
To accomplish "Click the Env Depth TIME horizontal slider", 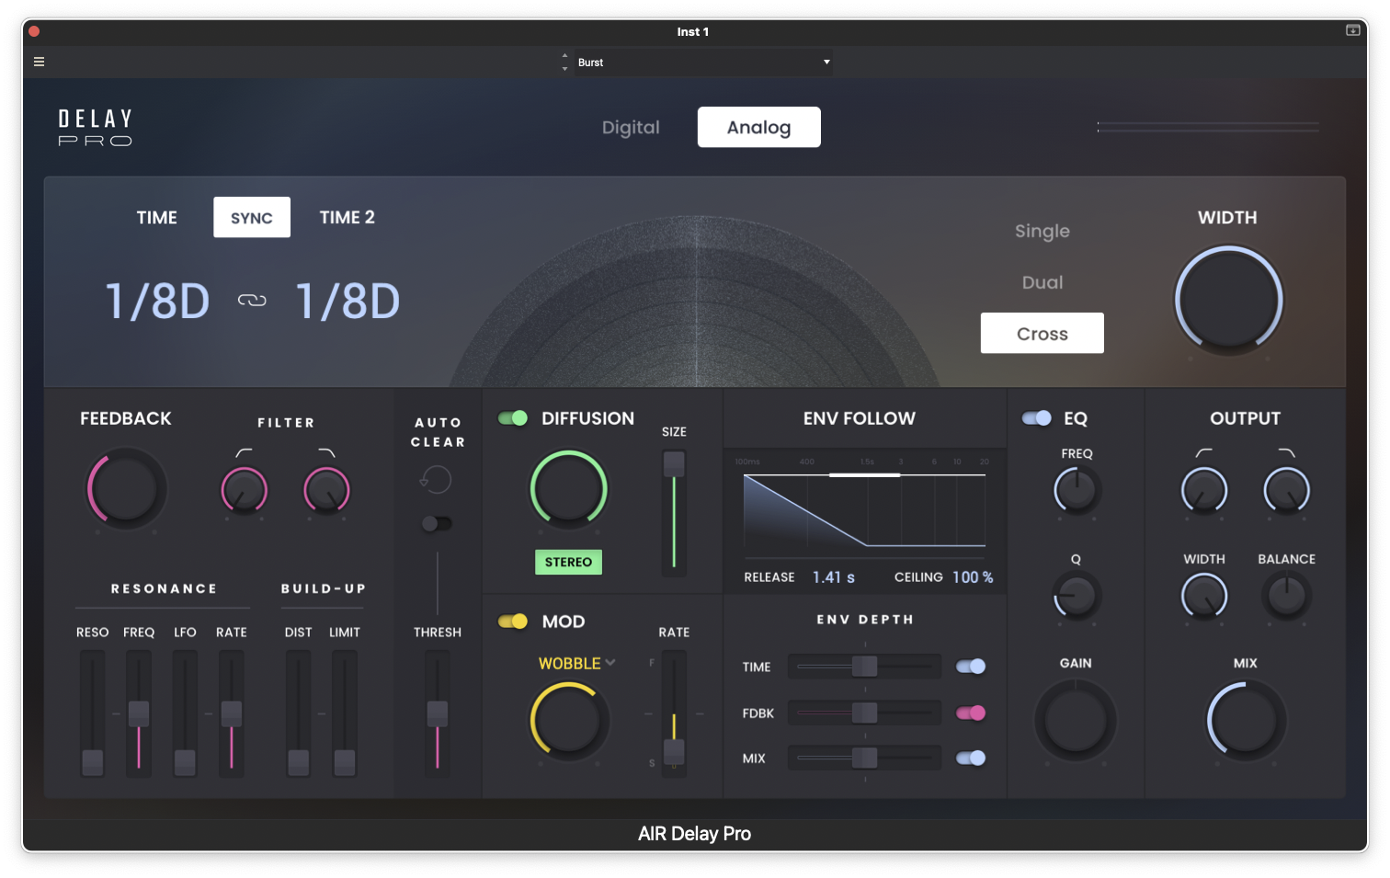I will click(864, 667).
